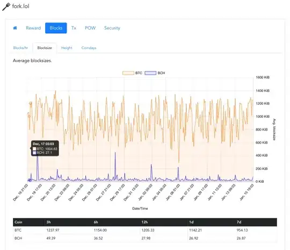The width and height of the screenshot is (290, 250).
Task: Click the Coin column header
Action: click(18, 222)
